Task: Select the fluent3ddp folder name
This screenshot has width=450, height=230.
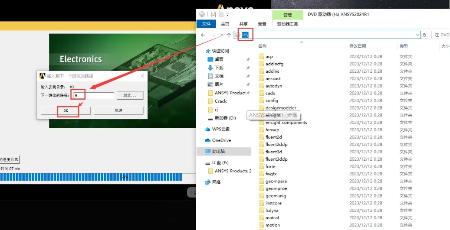Action: tap(276, 159)
